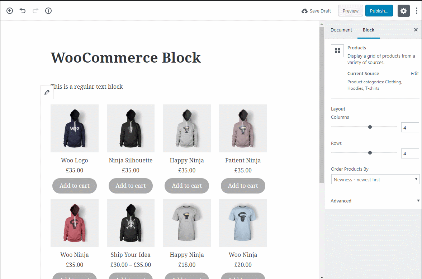Select the pencil edit icon on the block
Image resolution: width=422 pixels, height=279 pixels.
(x=47, y=92)
